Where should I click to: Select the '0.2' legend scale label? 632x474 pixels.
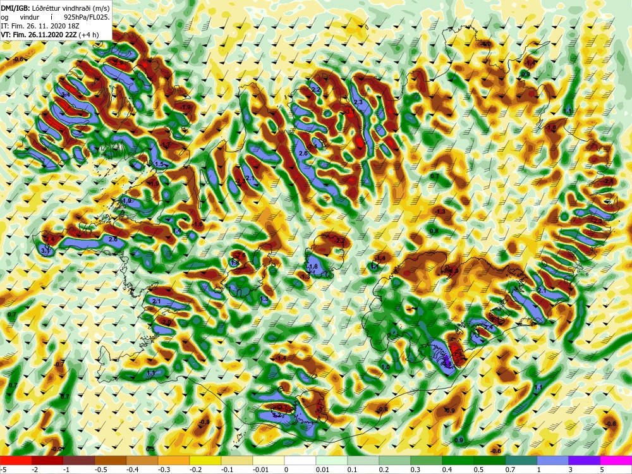384,470
